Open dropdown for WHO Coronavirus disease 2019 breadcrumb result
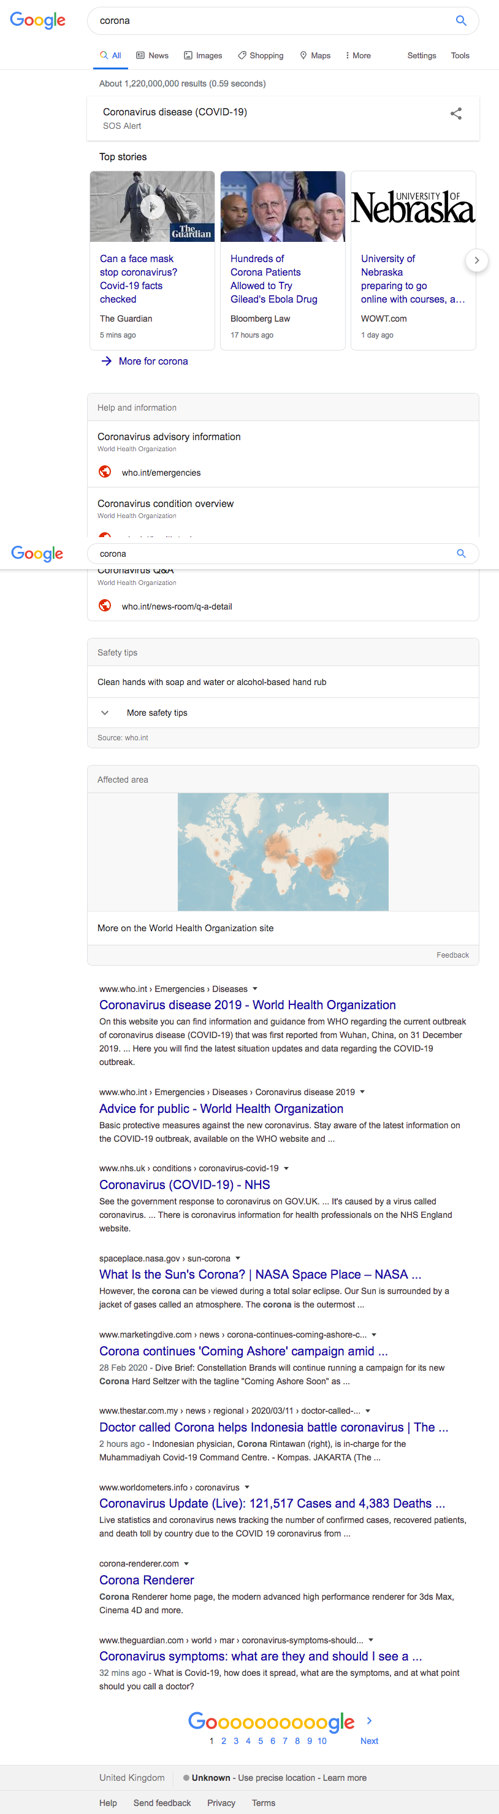The image size is (499, 1814). click(x=363, y=1092)
